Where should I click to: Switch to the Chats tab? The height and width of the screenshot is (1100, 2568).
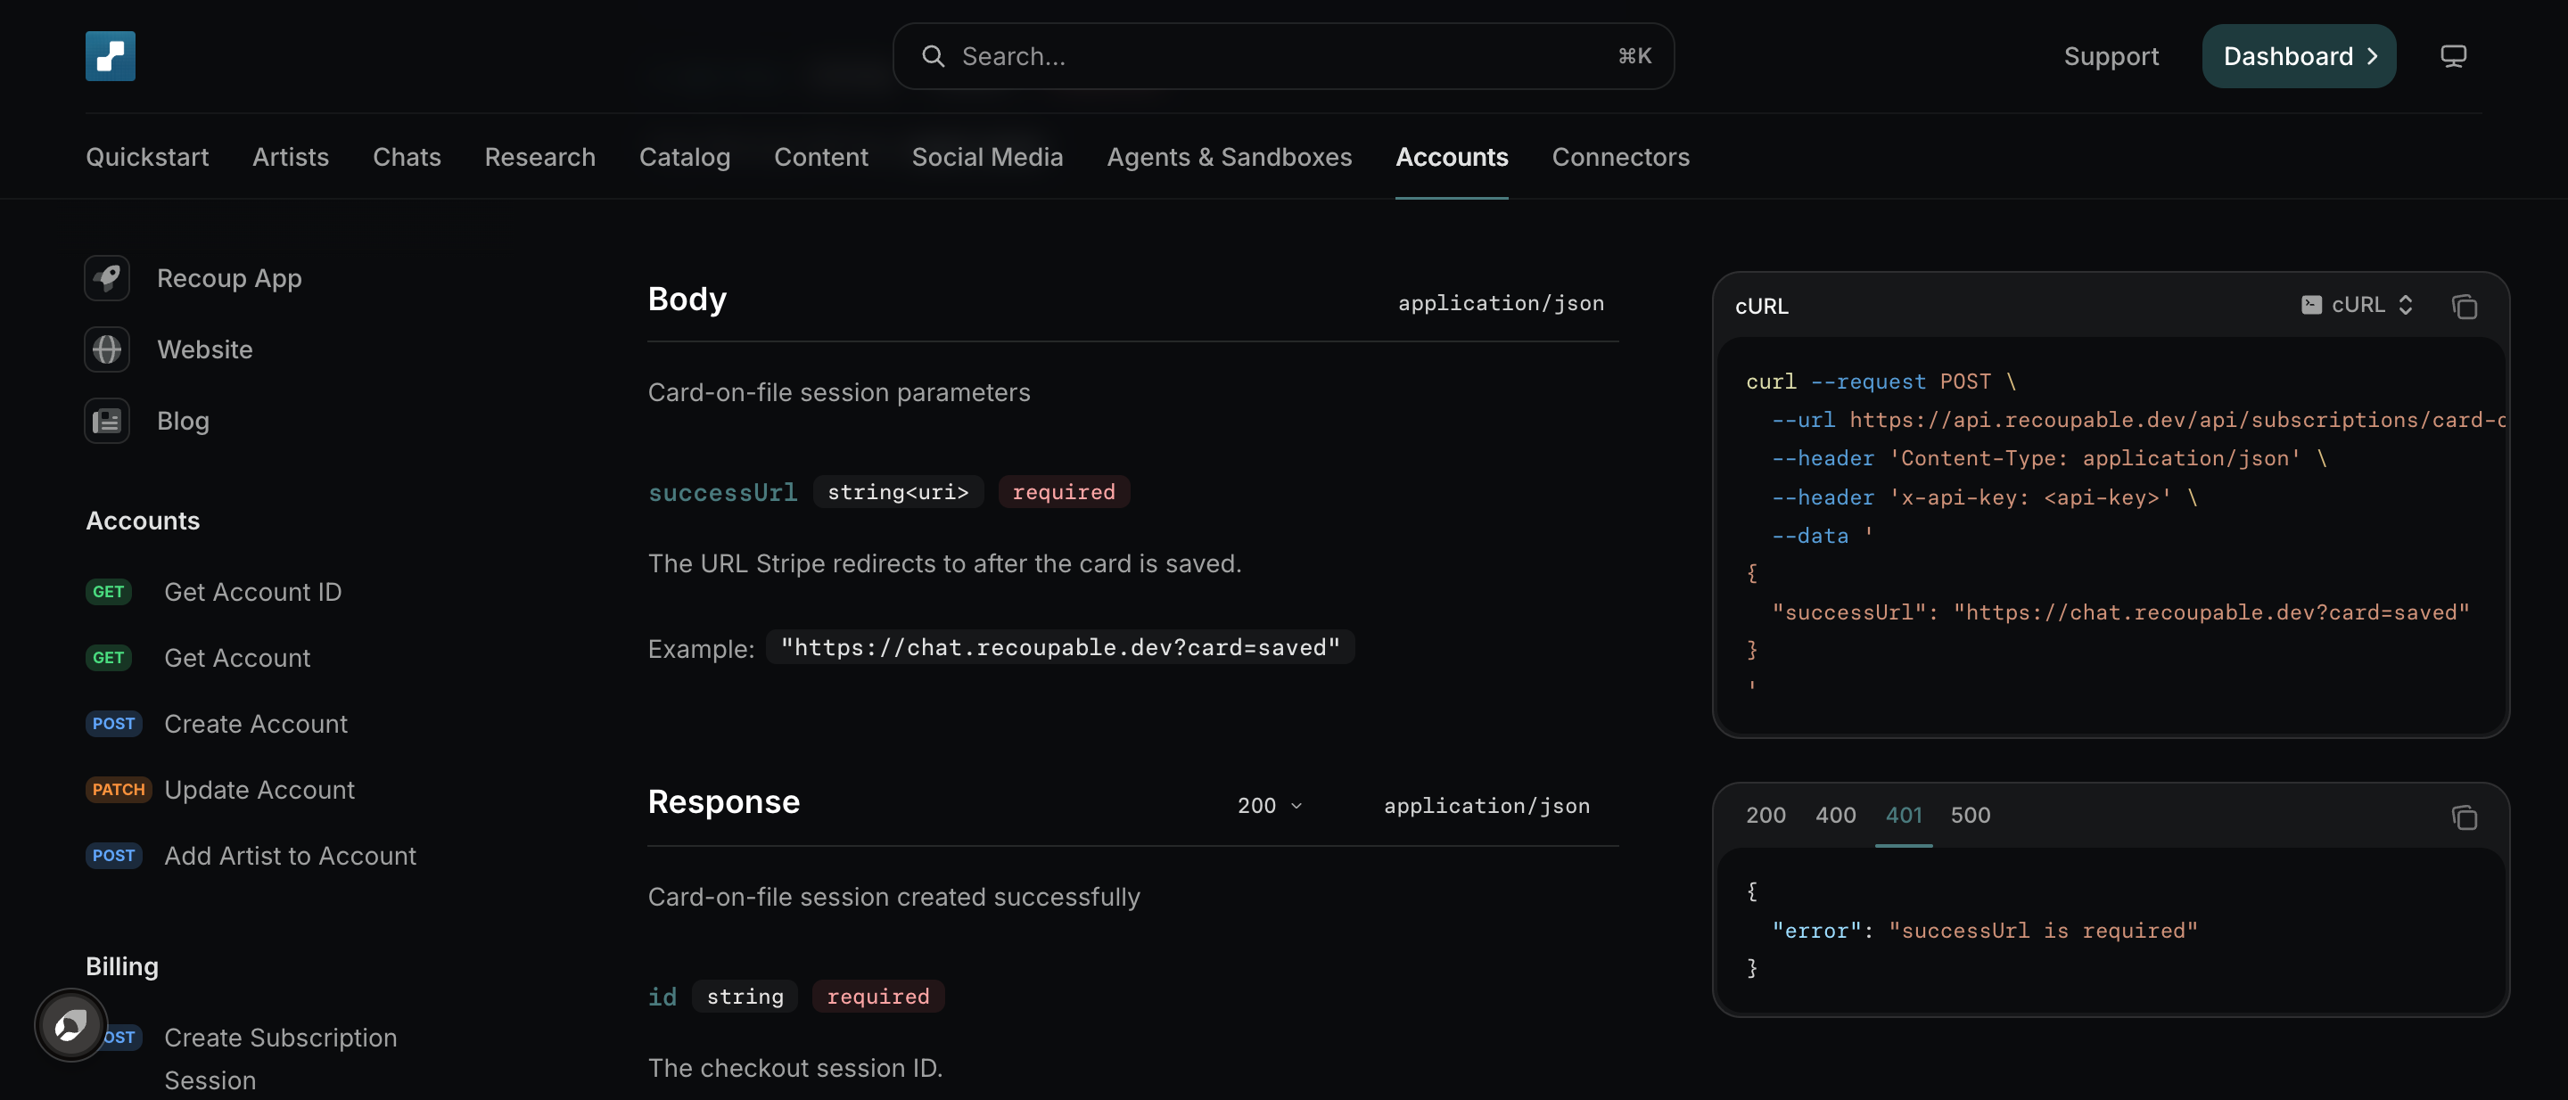click(407, 156)
